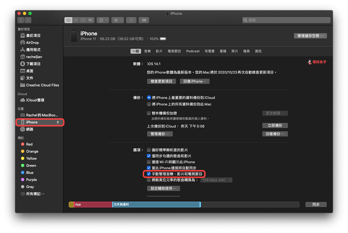
Task: Click the red App storage bar segment
Action: (x=93, y=205)
